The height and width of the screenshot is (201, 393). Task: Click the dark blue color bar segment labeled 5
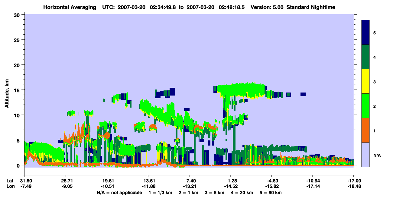click(365, 33)
